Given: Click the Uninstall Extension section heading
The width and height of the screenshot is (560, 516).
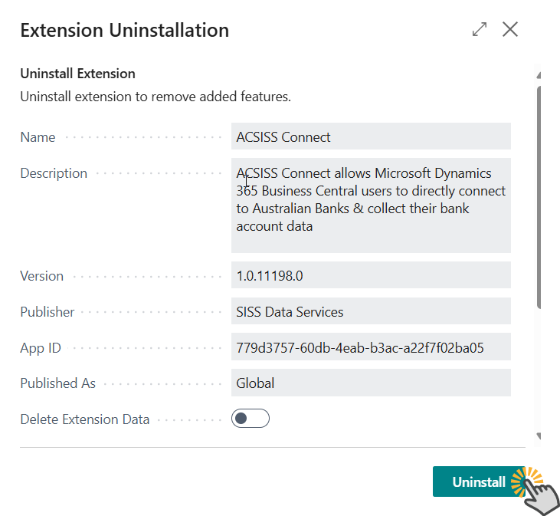Looking at the screenshot, I should click(x=77, y=74).
